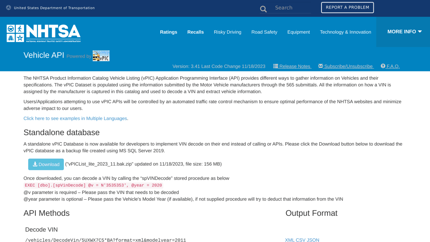Click the /vehicles/DecodeVin URL example text

click(x=106, y=240)
